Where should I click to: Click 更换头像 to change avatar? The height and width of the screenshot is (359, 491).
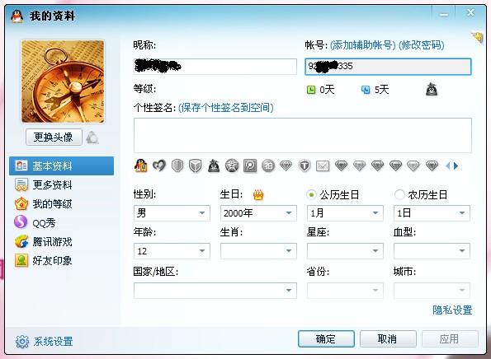point(54,137)
